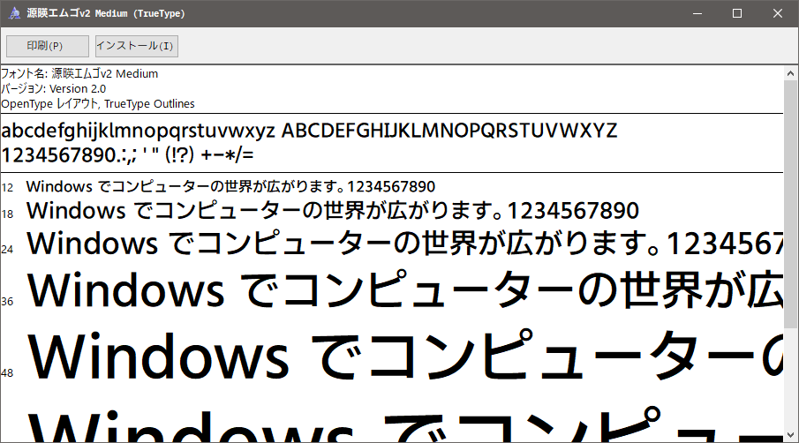799x443 pixels.
Task: Click the '18' size label
Action: coord(7,214)
